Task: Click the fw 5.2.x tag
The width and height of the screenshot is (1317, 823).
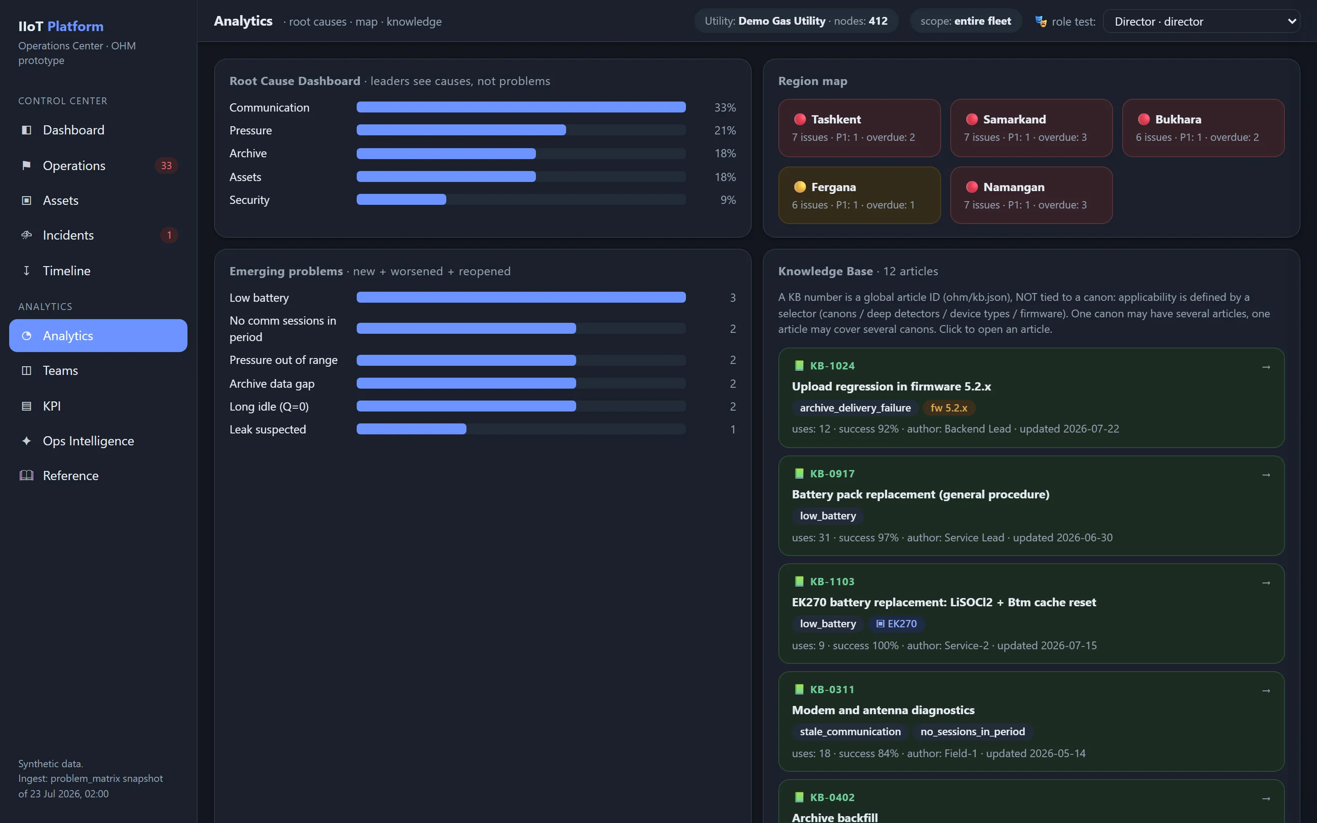Action: click(x=948, y=408)
